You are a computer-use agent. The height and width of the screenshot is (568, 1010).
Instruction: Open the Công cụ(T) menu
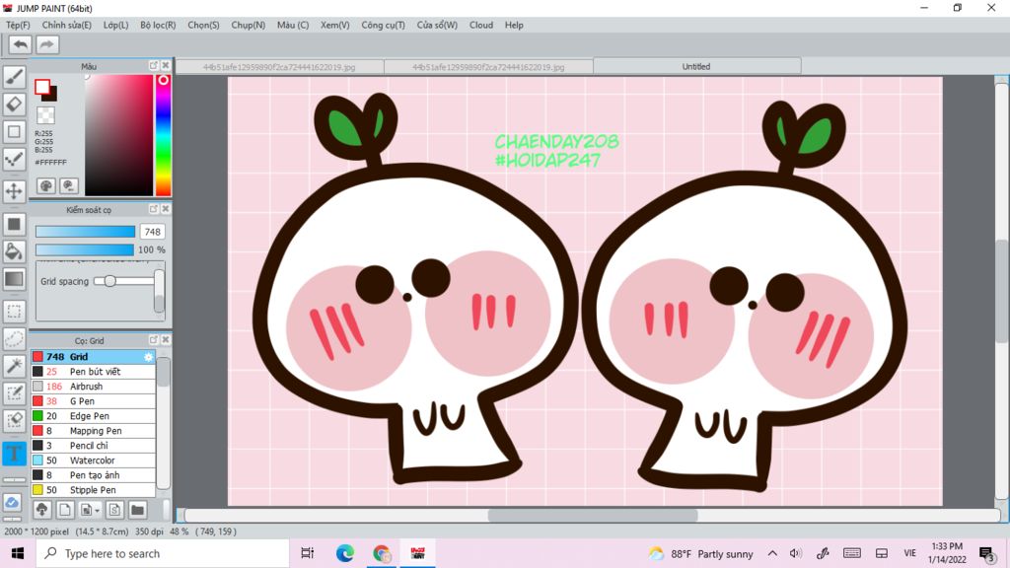pos(384,25)
